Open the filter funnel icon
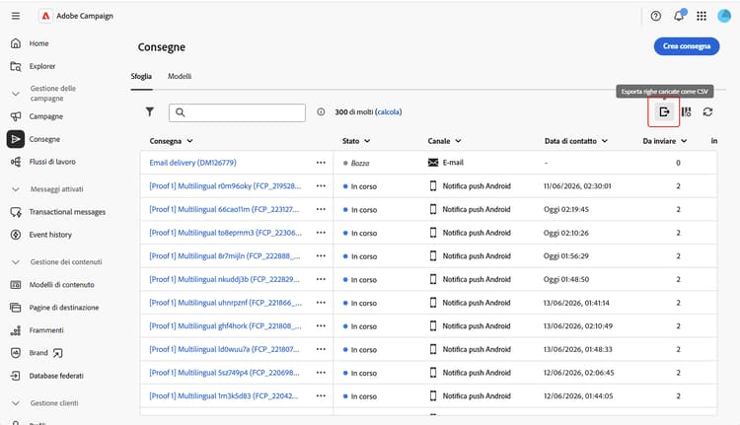The image size is (740, 425). [150, 111]
